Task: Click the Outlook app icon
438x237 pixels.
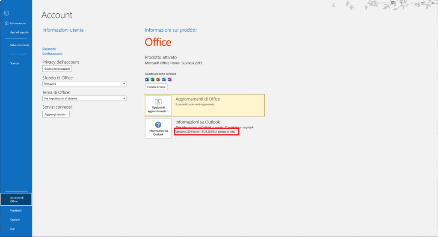Action: coord(164,80)
